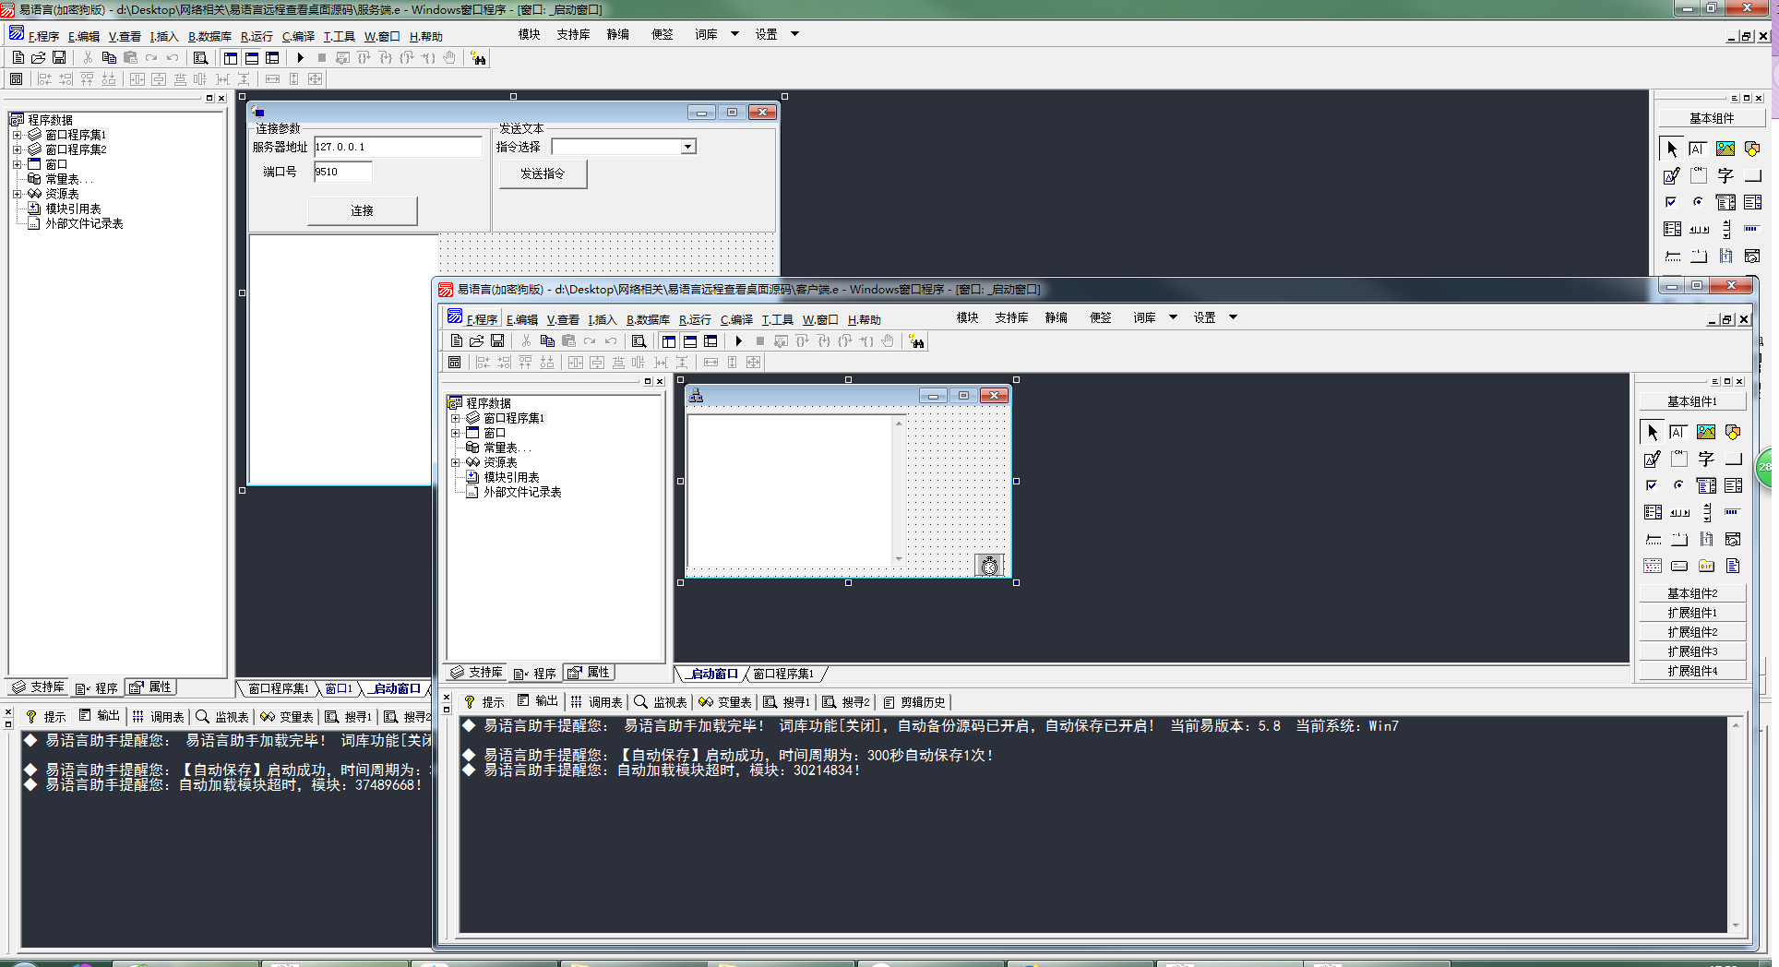Screen dimensions: 1779x967
Task: Click the binoculars search icon in the server window toolbar
Action: tap(478, 58)
